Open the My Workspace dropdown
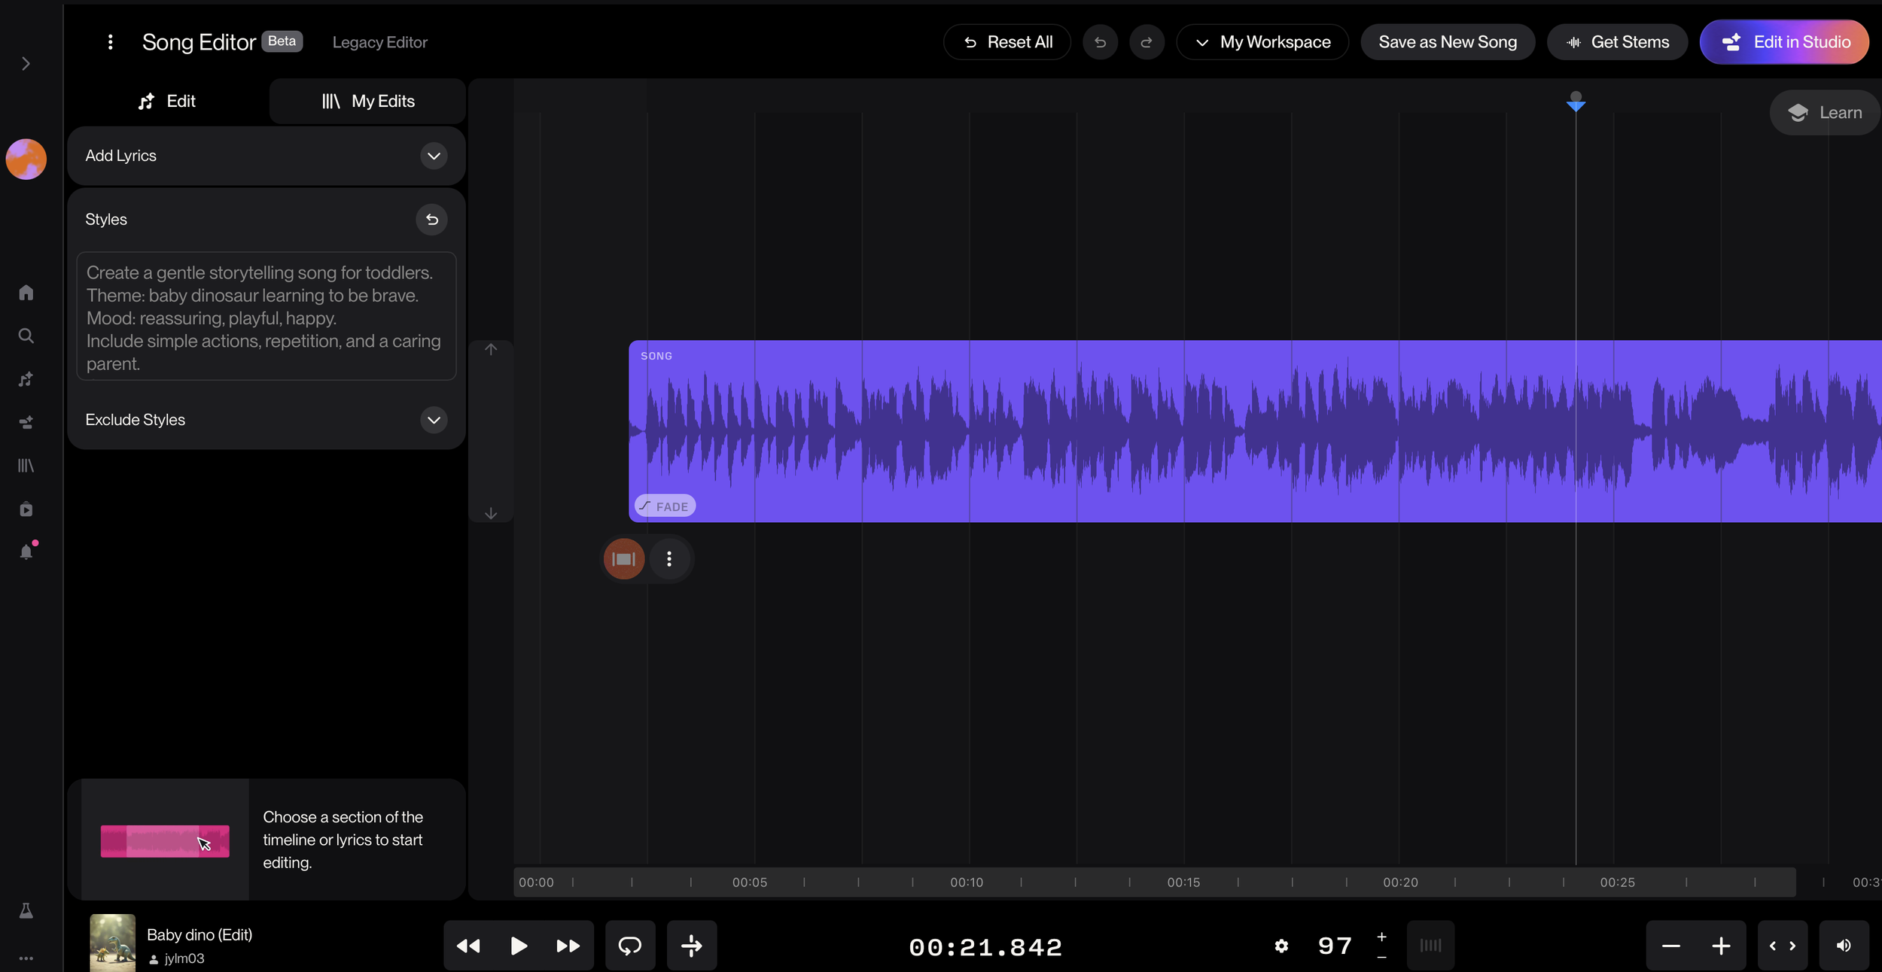This screenshot has height=972, width=1882. [1262, 42]
